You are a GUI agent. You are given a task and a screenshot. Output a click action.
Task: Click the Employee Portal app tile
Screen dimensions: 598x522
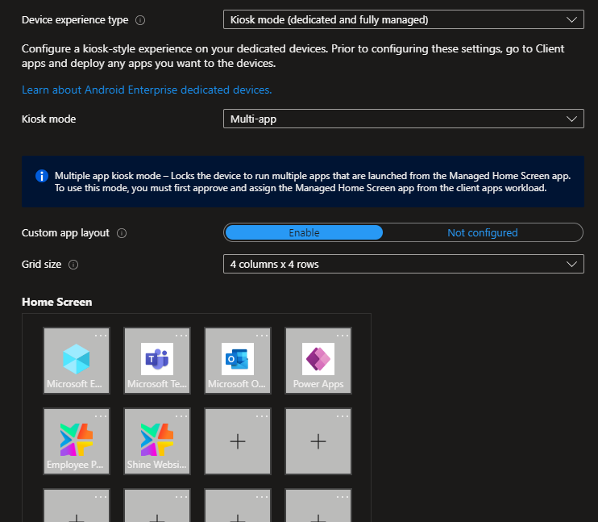point(77,441)
